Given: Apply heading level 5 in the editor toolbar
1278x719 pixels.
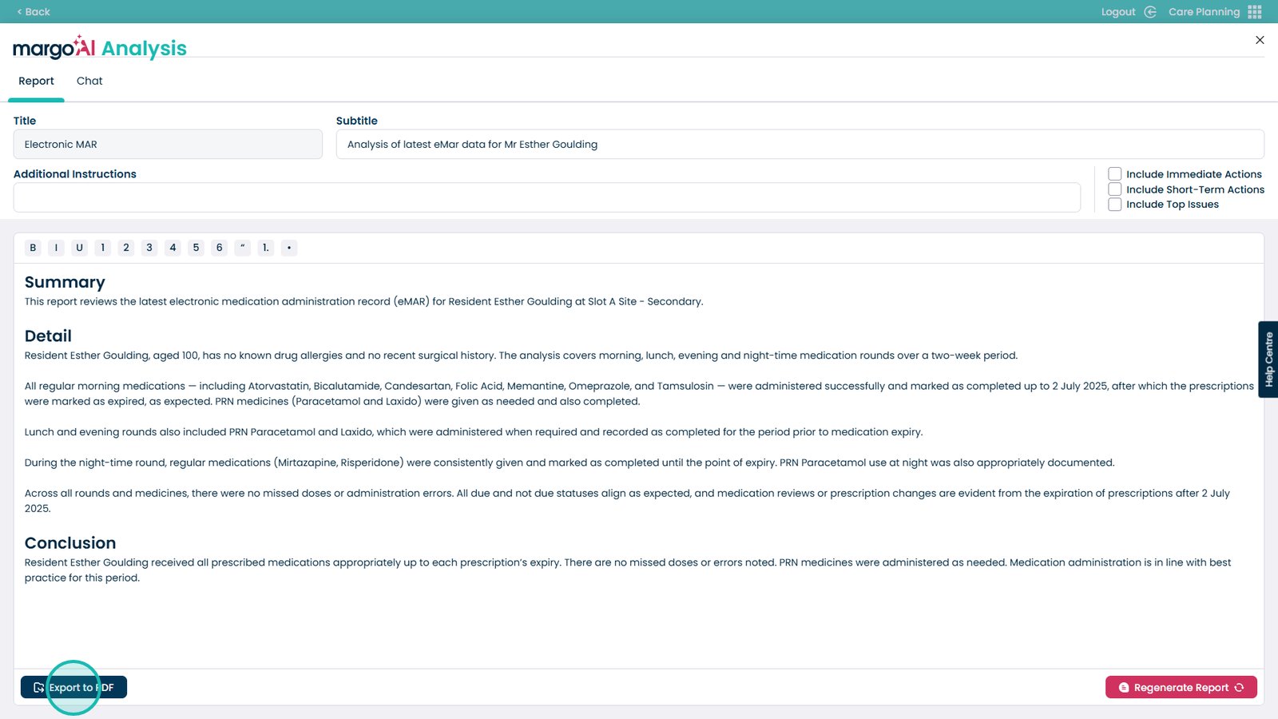Looking at the screenshot, I should point(196,248).
